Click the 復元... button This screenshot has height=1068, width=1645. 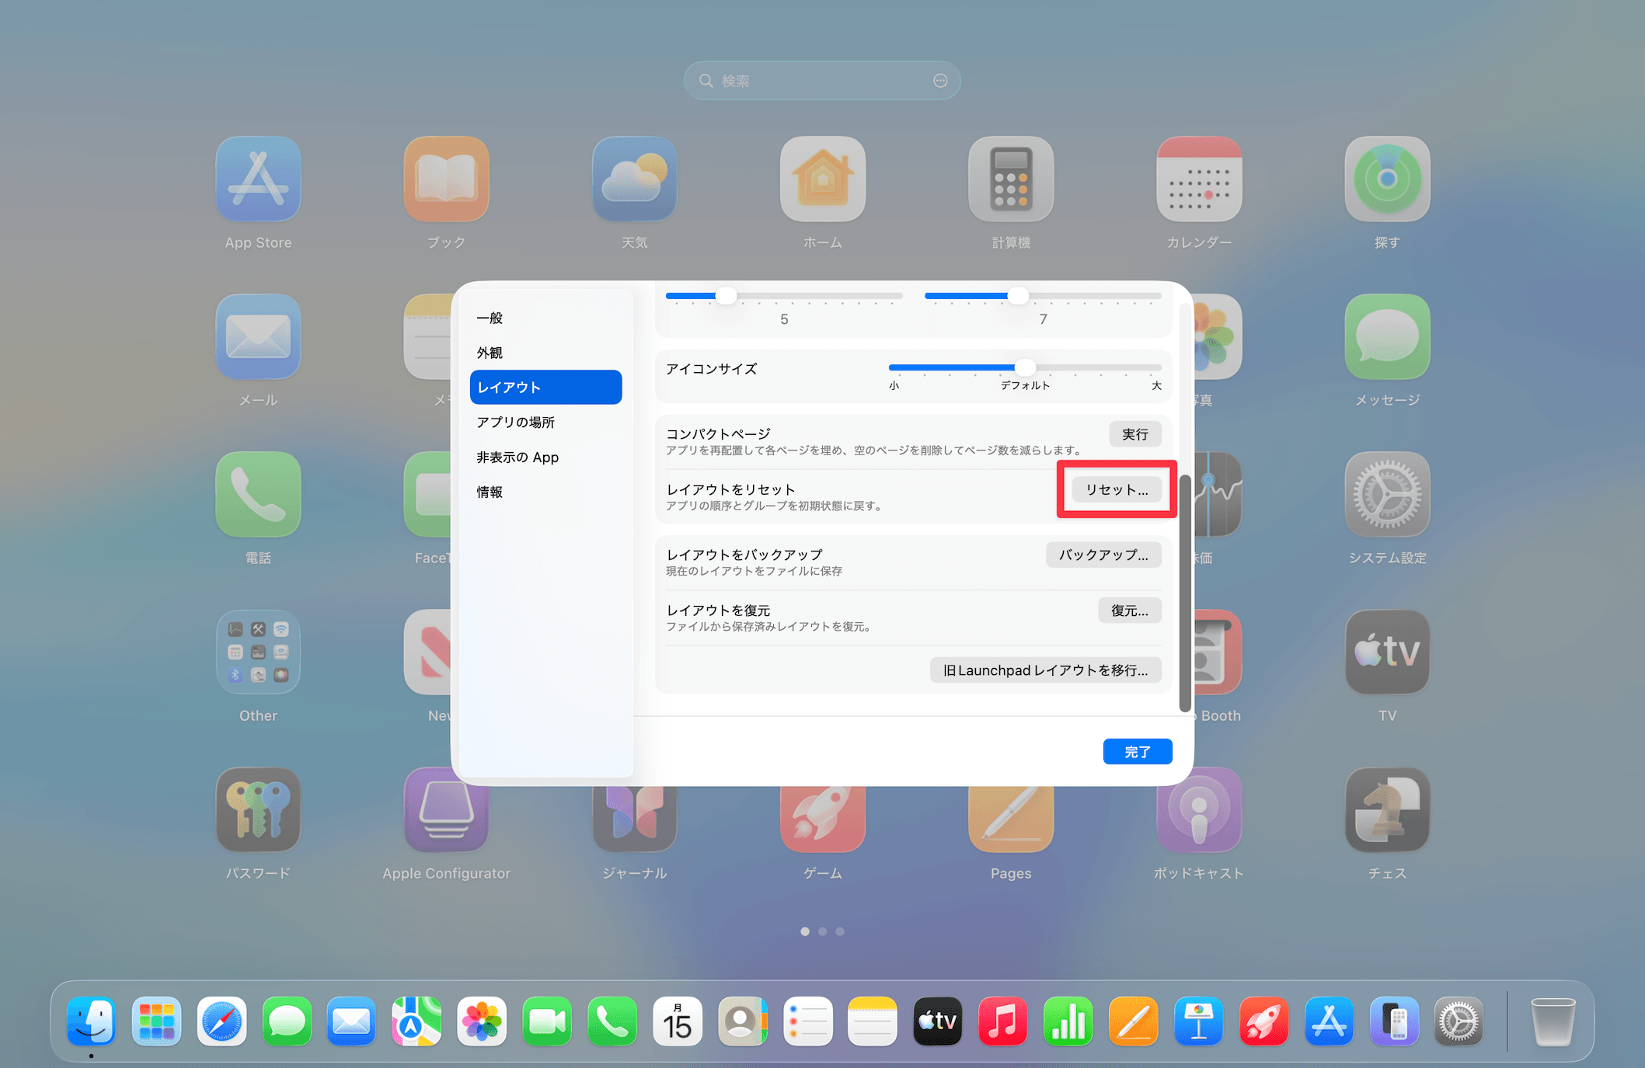(1129, 611)
